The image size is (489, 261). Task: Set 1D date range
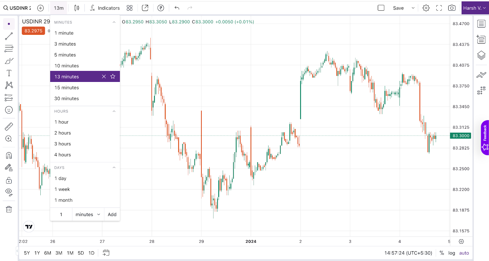[x=91, y=253]
